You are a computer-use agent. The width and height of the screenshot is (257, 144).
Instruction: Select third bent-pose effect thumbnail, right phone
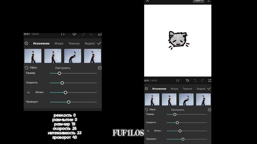tap(186, 100)
